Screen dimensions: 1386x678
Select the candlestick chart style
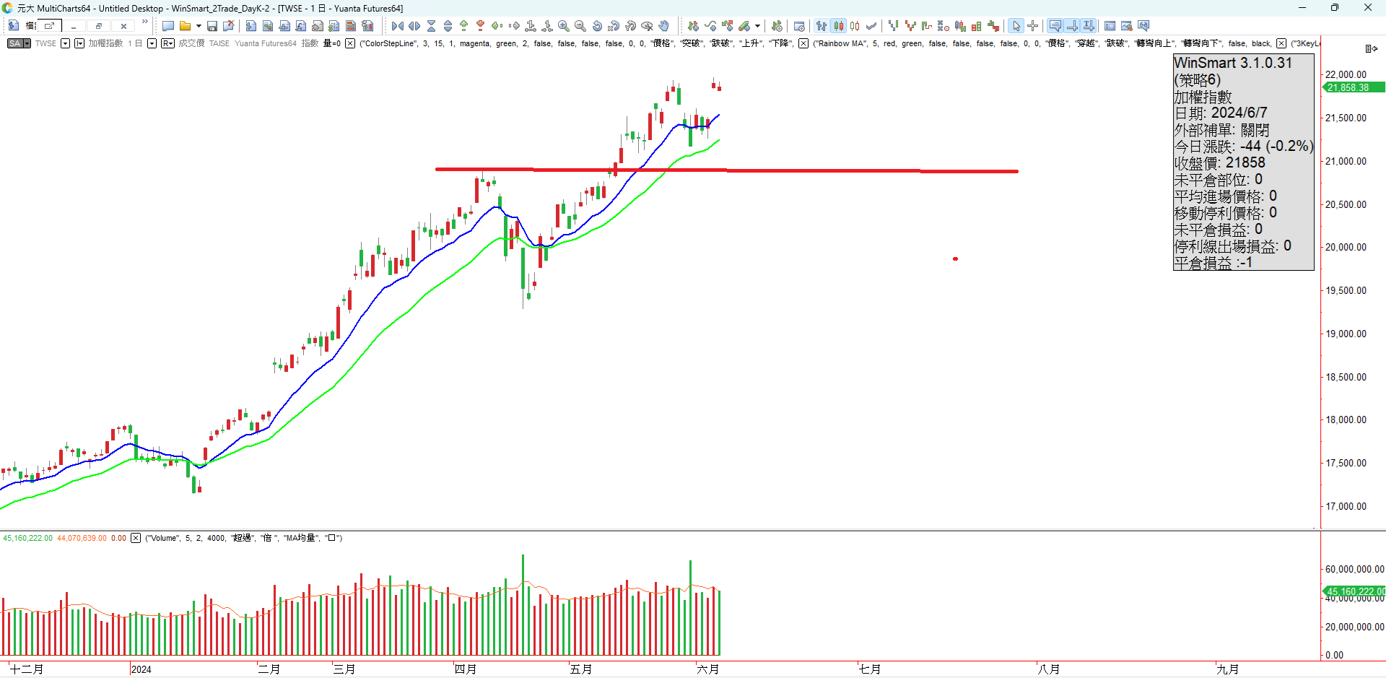pos(839,26)
